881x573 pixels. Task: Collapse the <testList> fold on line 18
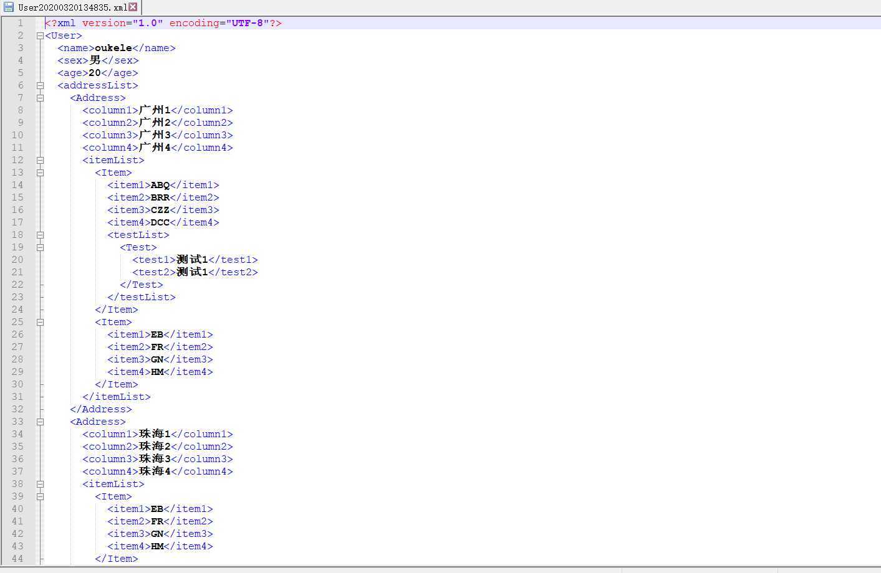click(x=40, y=235)
